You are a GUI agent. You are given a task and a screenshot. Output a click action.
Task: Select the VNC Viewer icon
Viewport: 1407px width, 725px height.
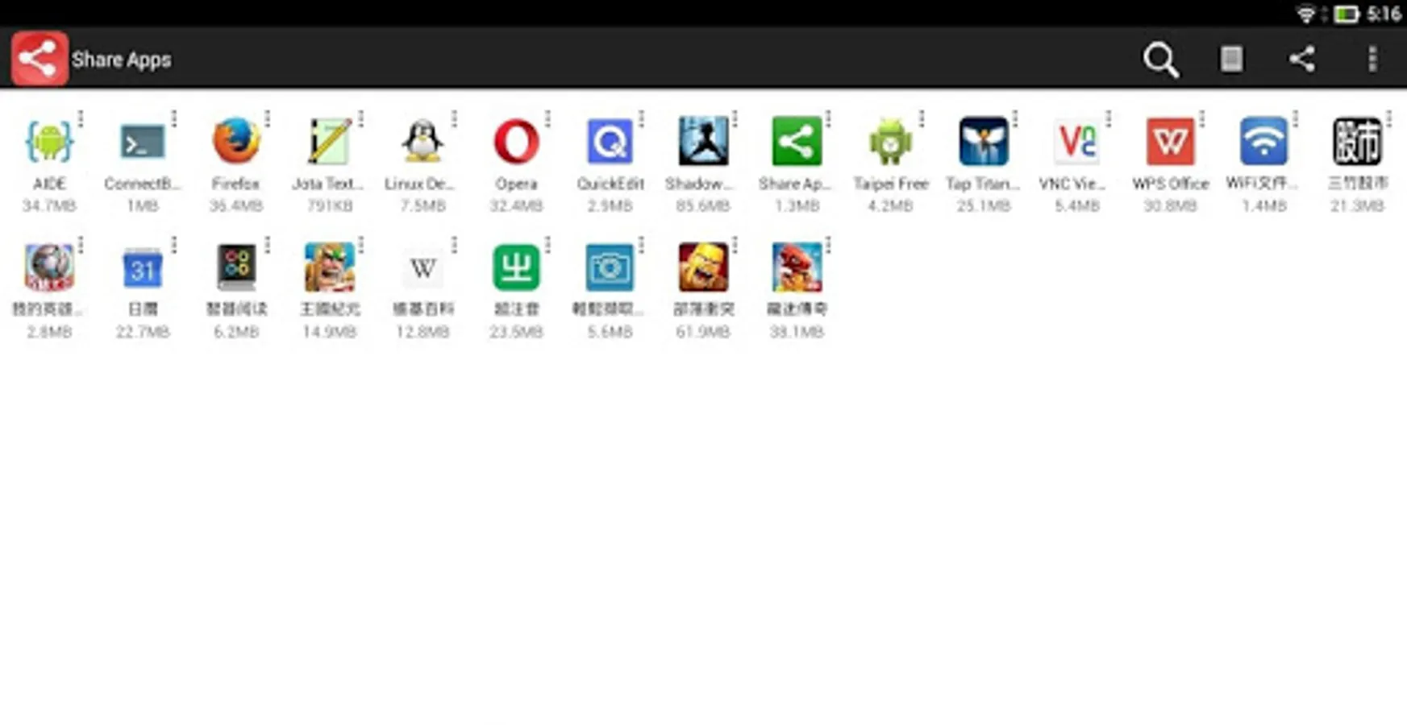(x=1077, y=142)
